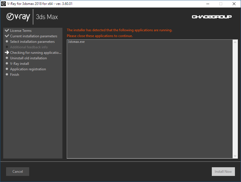Minimize the V-Ray installer window
The image size is (241, 182).
(208, 4)
